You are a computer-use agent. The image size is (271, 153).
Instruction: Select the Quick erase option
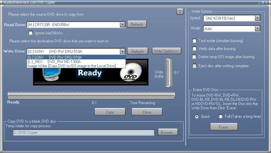point(197,116)
